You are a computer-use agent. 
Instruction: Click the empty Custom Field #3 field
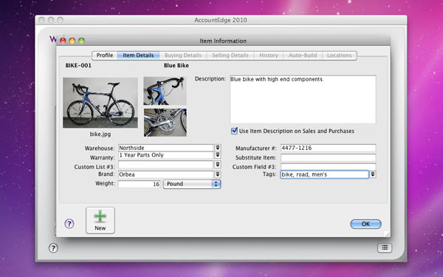[329, 166]
